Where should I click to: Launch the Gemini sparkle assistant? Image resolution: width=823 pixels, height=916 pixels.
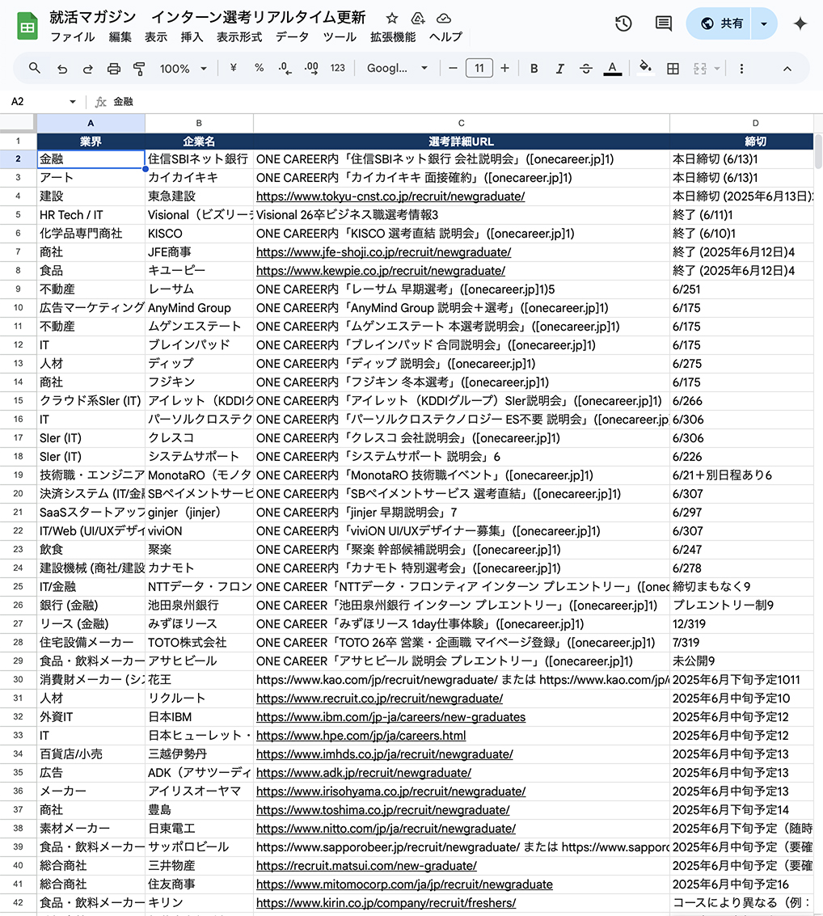(x=800, y=23)
